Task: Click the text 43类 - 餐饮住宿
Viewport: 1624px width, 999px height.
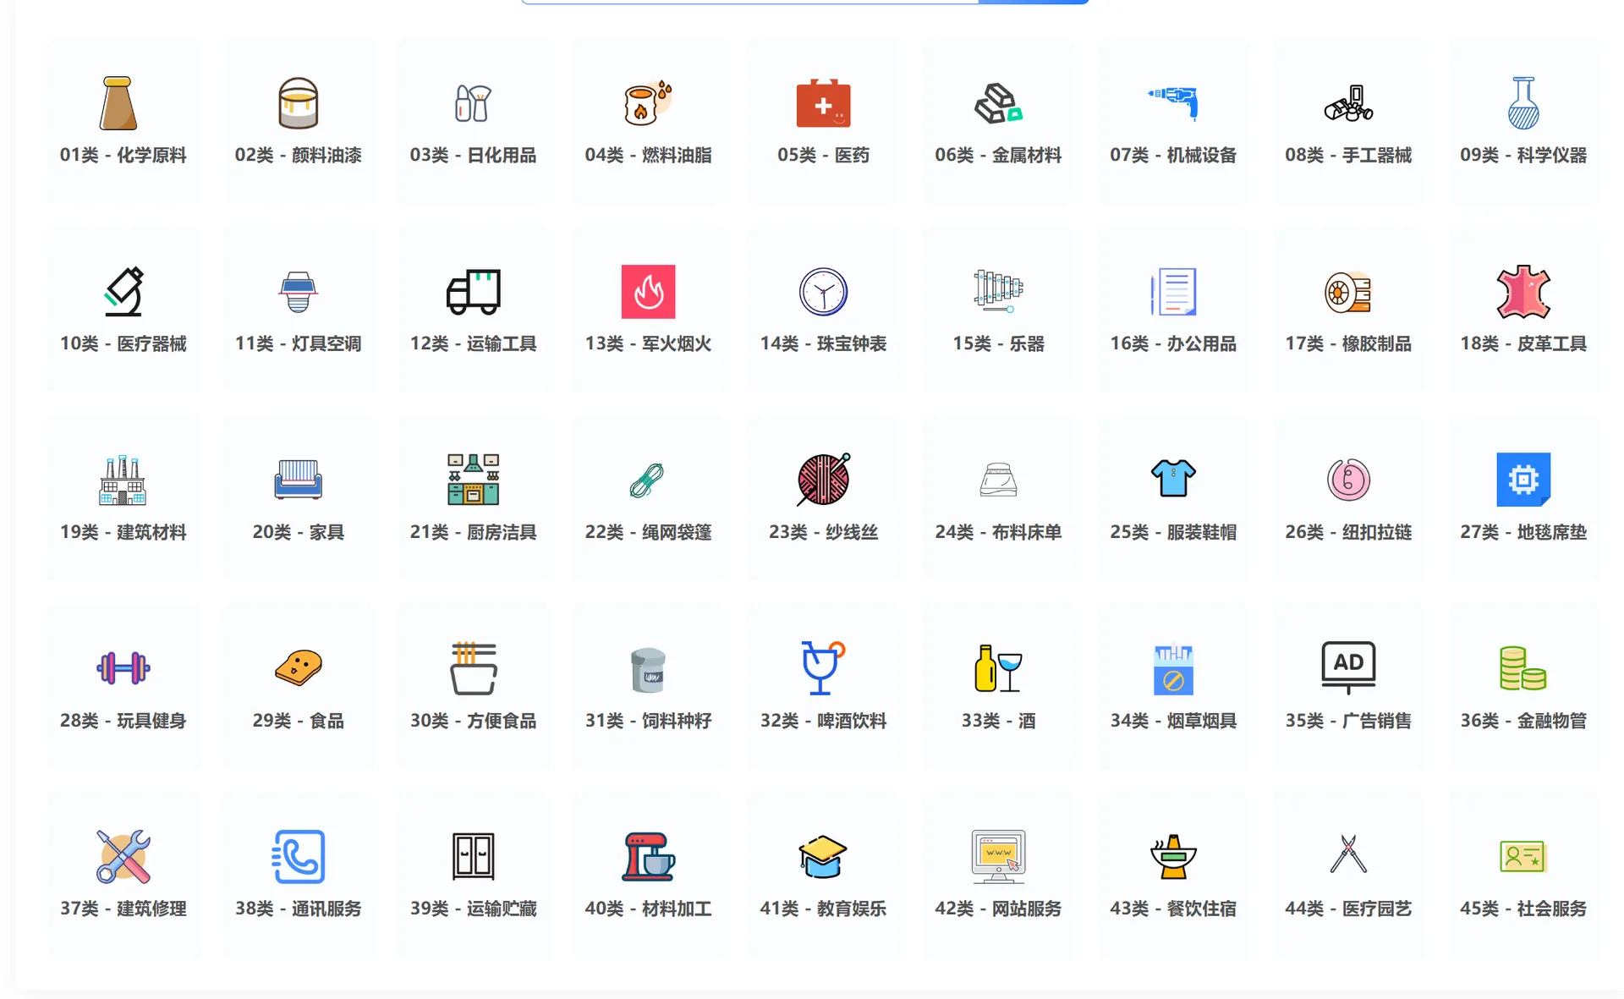Action: click(1173, 908)
